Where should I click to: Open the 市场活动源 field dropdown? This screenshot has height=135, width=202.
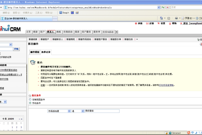pyautogui.click(x=69, y=111)
